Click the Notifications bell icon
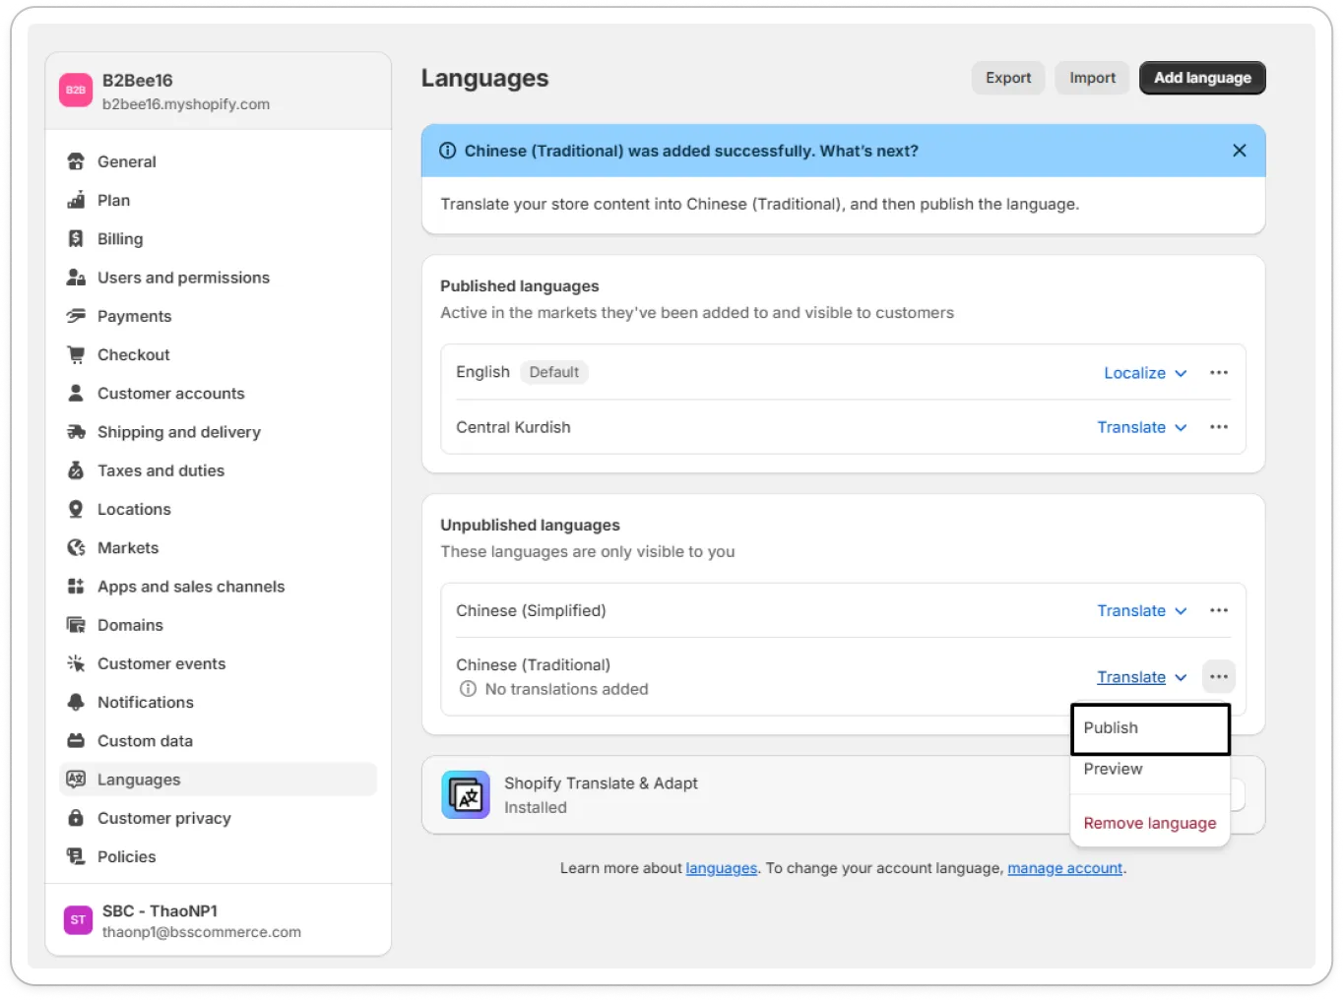 point(76,702)
